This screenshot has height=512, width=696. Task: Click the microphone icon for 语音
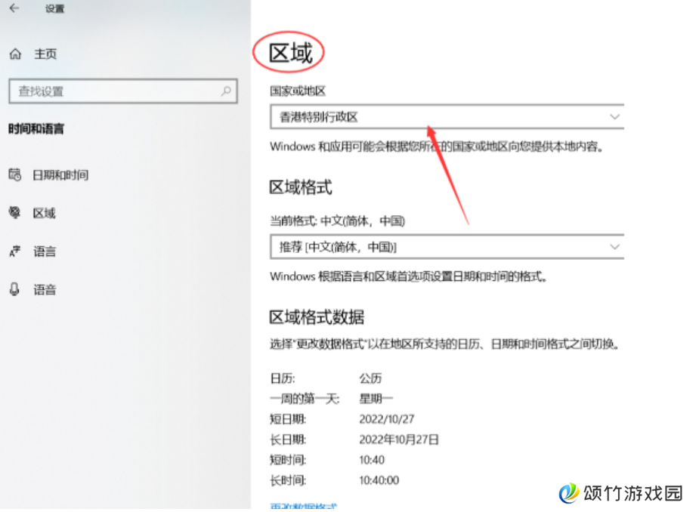tap(14, 290)
